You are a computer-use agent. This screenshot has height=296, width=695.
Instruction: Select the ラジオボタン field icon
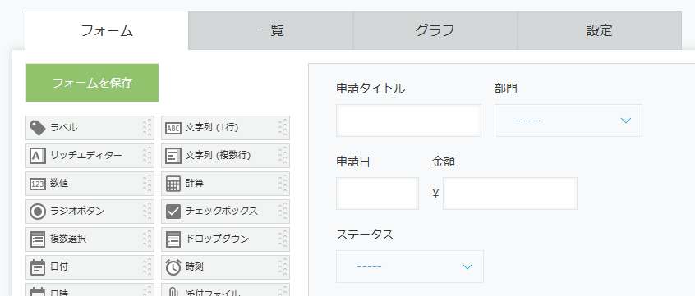(x=38, y=212)
